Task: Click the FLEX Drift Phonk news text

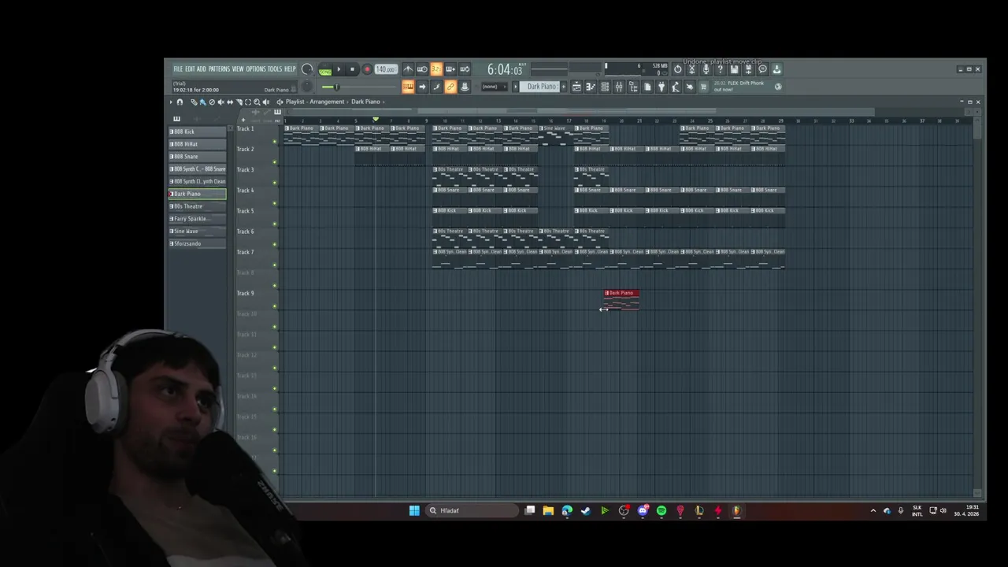Action: (x=739, y=87)
